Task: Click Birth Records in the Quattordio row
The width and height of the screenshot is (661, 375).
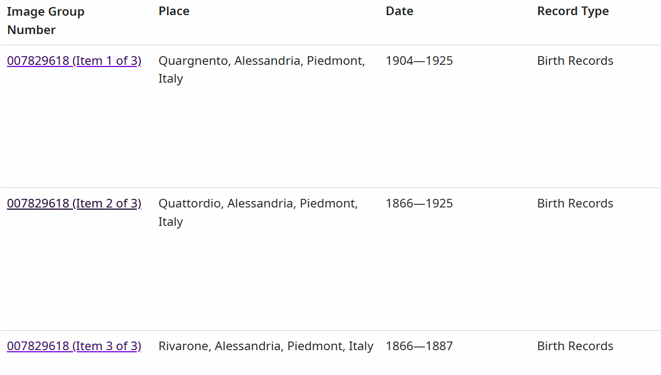Action: [x=575, y=203]
